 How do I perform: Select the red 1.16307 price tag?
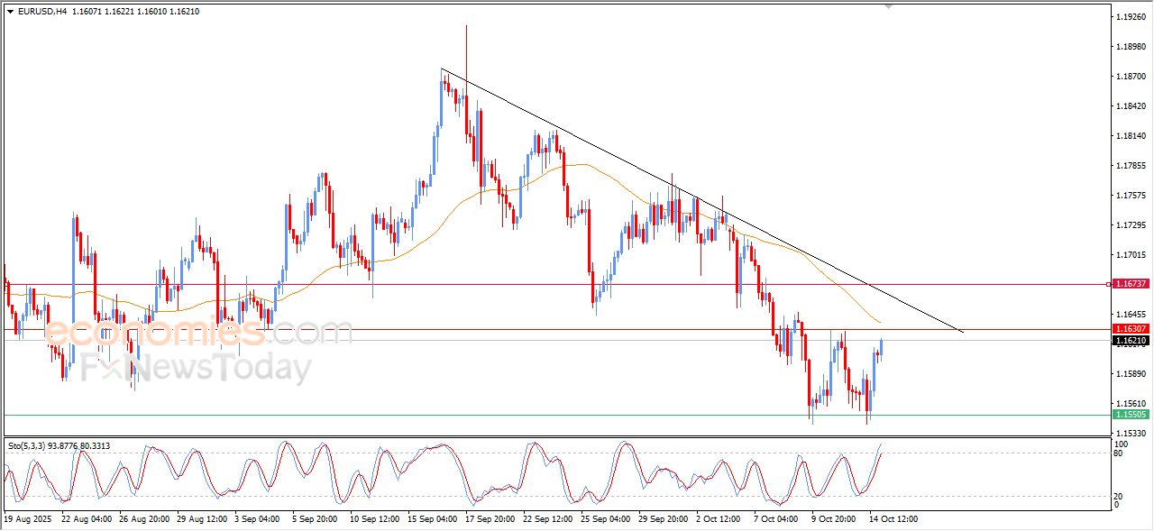click(x=1131, y=329)
